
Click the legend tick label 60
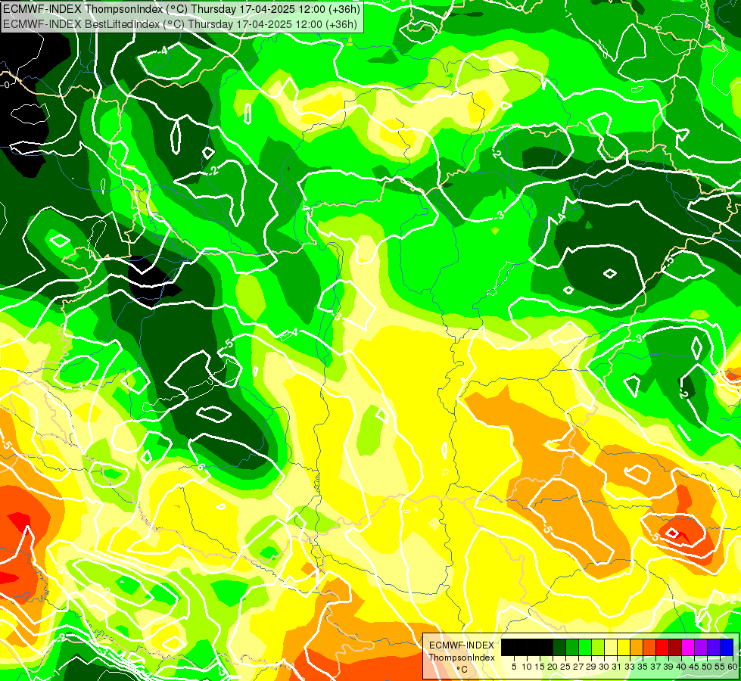(733, 667)
